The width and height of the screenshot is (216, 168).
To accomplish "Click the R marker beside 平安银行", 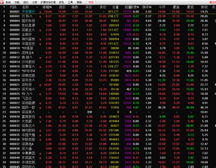I will tap(40, 12).
